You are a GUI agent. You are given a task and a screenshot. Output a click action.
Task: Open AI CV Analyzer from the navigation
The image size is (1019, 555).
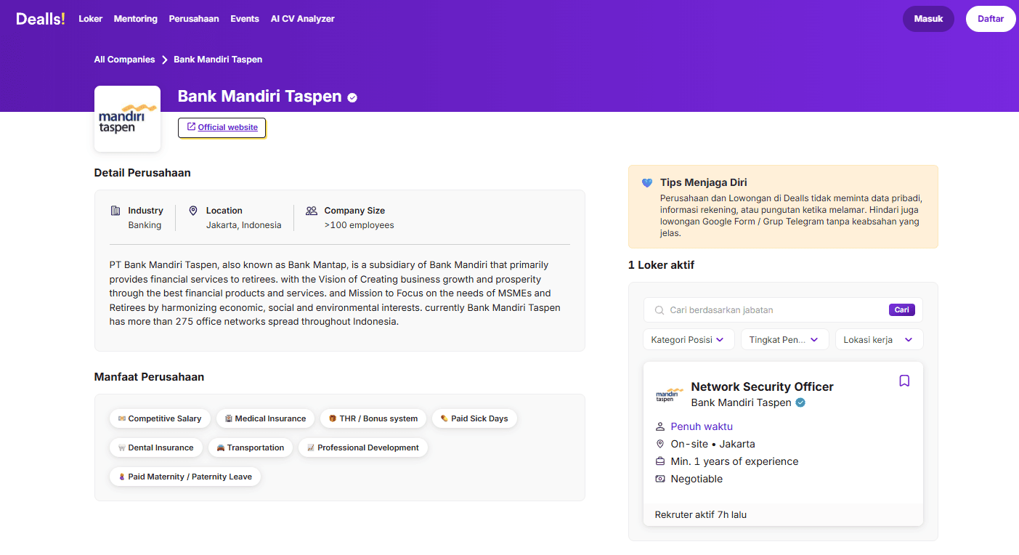click(x=303, y=19)
